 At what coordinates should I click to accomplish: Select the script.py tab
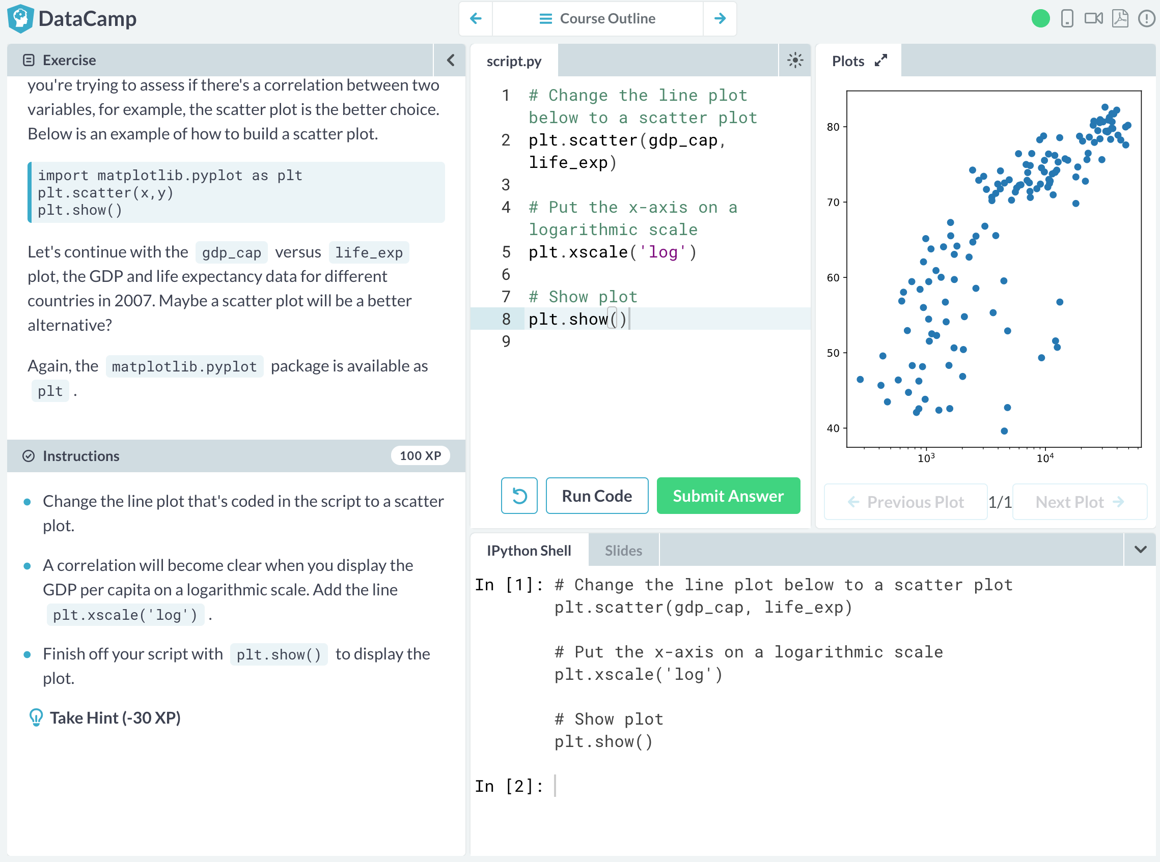click(514, 61)
